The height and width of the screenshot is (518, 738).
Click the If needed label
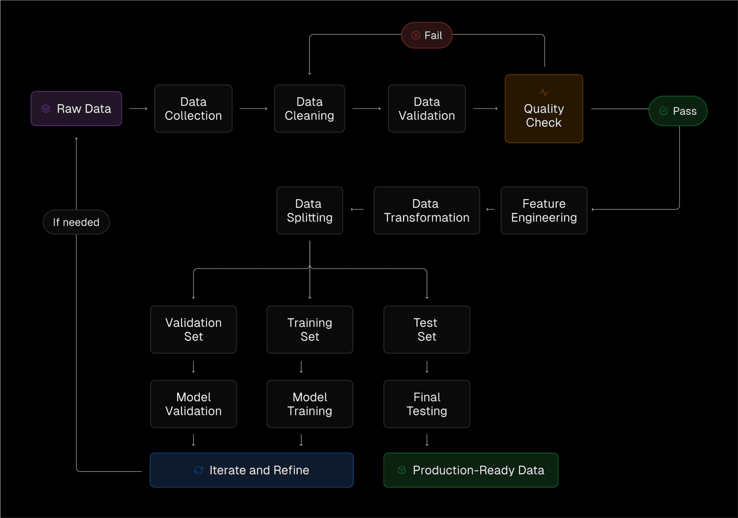76,222
